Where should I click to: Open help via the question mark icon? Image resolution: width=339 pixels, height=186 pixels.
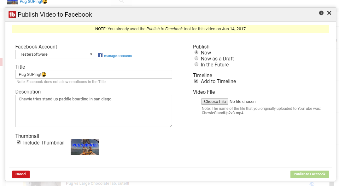321,13
